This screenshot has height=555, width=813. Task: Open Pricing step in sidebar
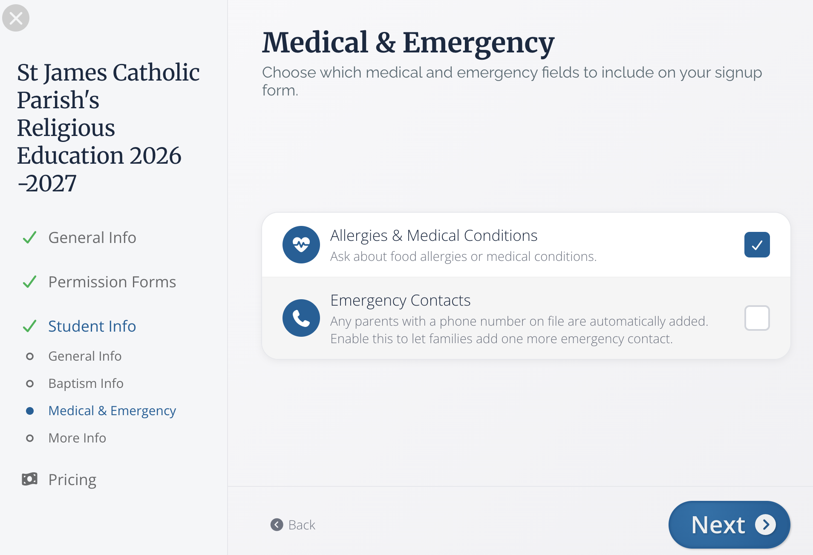72,480
